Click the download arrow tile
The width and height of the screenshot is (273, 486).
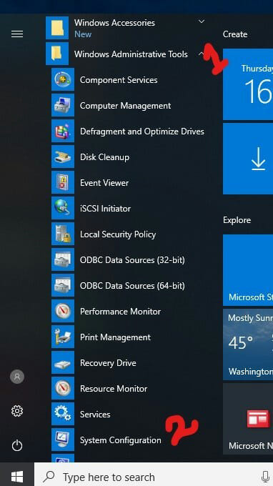248,159
